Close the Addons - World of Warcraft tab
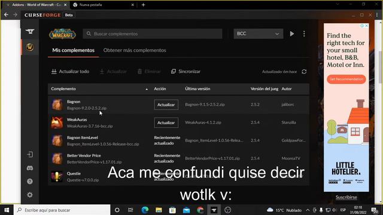Viewport: 383px width, 215px height. (x=65, y=5)
